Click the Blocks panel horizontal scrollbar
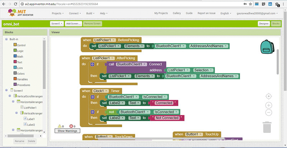Viewport: 287px width, 148px height. click(20, 136)
